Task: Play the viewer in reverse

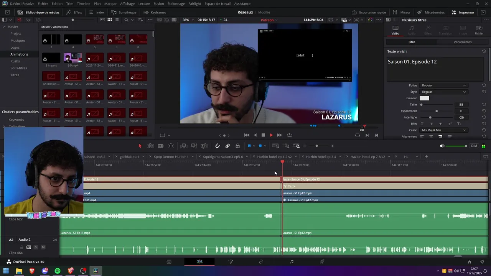Action: pyautogui.click(x=255, y=135)
